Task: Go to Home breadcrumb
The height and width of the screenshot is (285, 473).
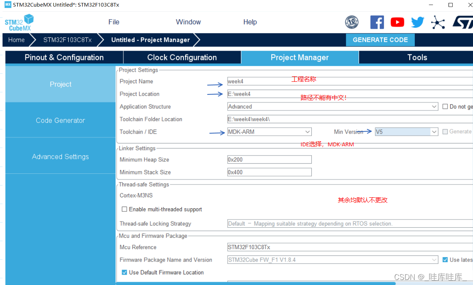Action: pos(16,40)
